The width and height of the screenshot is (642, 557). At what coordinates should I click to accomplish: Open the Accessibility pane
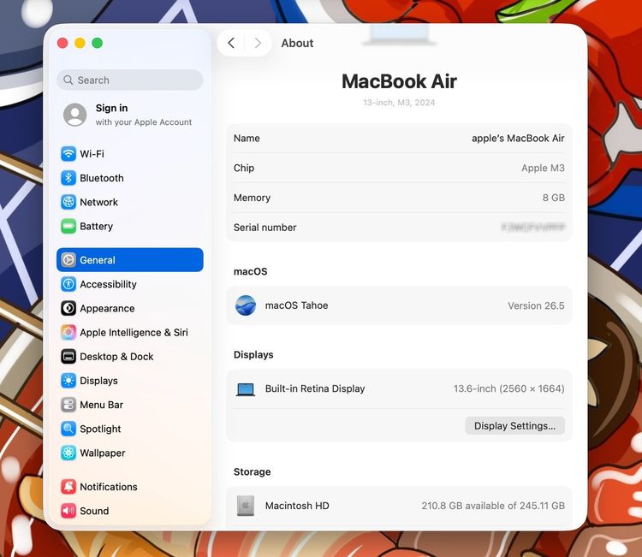pos(130,284)
